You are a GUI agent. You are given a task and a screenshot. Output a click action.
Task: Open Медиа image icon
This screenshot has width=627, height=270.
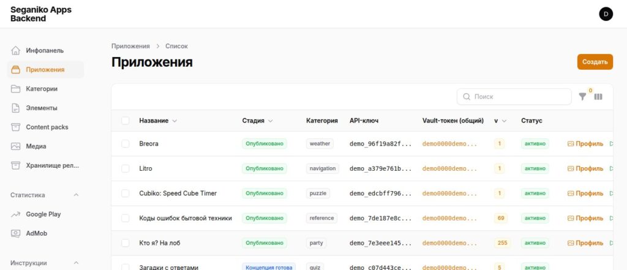(15, 146)
